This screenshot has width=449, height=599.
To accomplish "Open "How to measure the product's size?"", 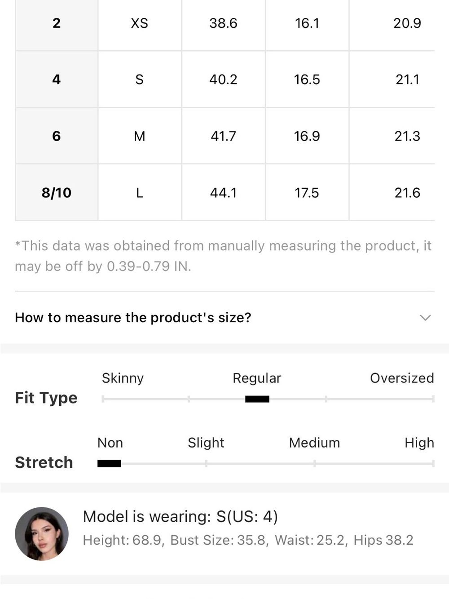I will click(224, 318).
